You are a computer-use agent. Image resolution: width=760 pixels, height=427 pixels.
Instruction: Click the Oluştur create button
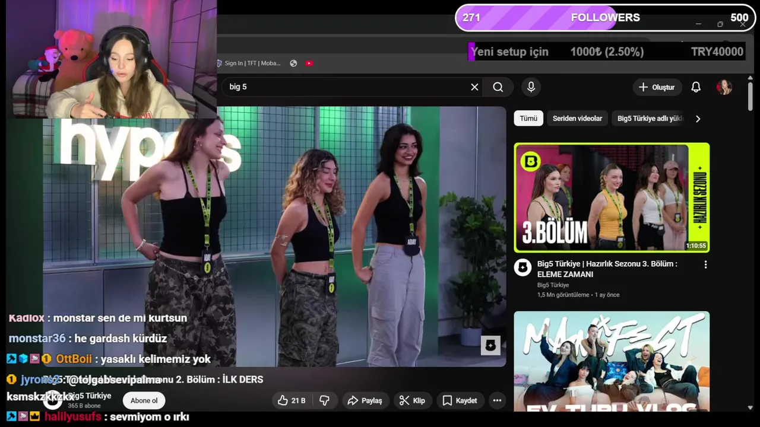pos(656,87)
